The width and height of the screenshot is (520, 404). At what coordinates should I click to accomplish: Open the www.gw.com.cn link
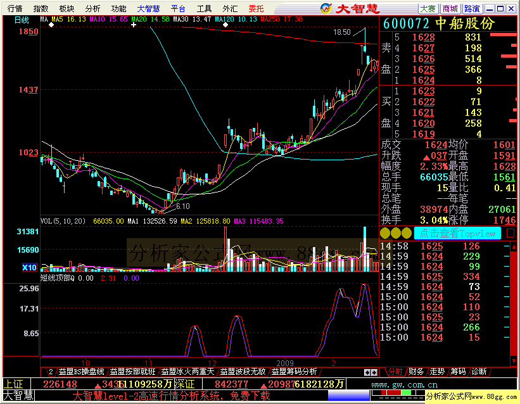pyautogui.click(x=404, y=385)
